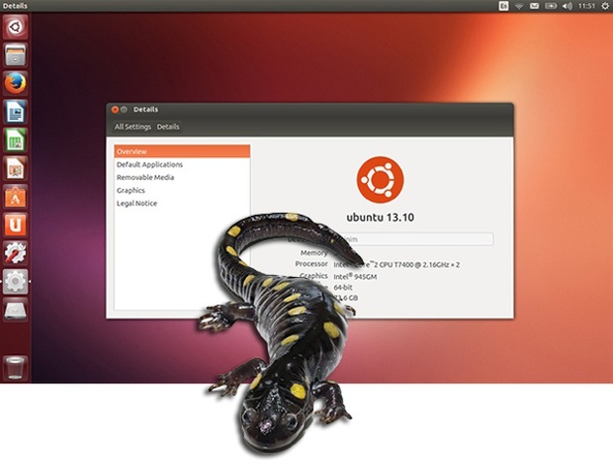Viewport: 613px width, 460px height.
Task: Open the clock showing 11:51
Action: [586, 6]
